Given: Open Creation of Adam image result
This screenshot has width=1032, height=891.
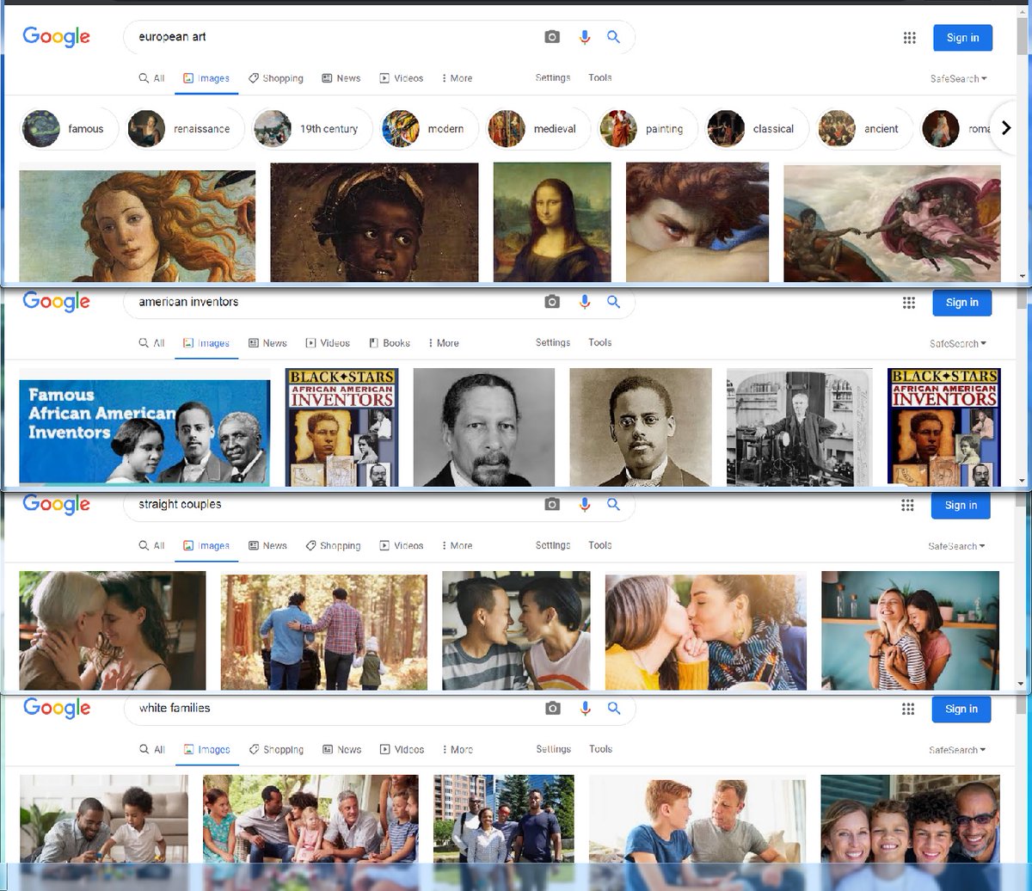Looking at the screenshot, I should [892, 223].
